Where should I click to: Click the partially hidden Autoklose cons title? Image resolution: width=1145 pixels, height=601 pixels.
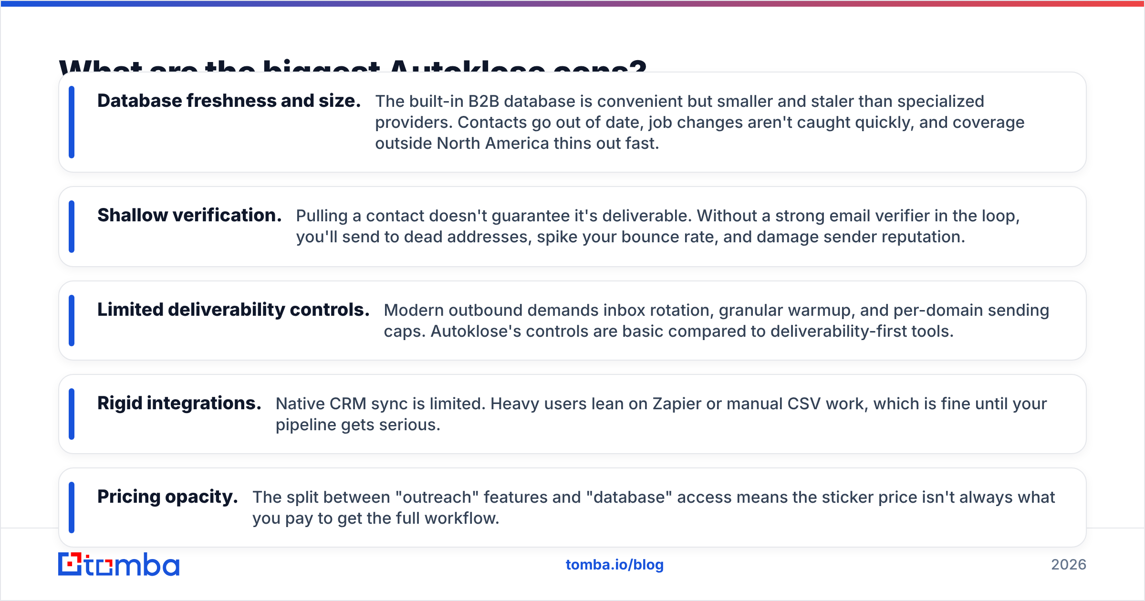click(x=353, y=65)
